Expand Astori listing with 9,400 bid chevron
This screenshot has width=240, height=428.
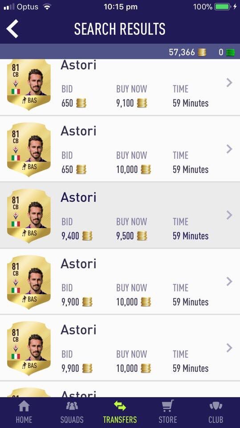click(x=229, y=215)
